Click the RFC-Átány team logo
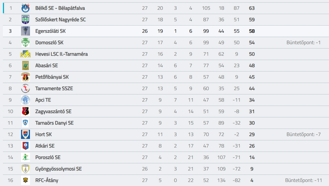Viewport: 329px width, 186px height. click(25, 180)
